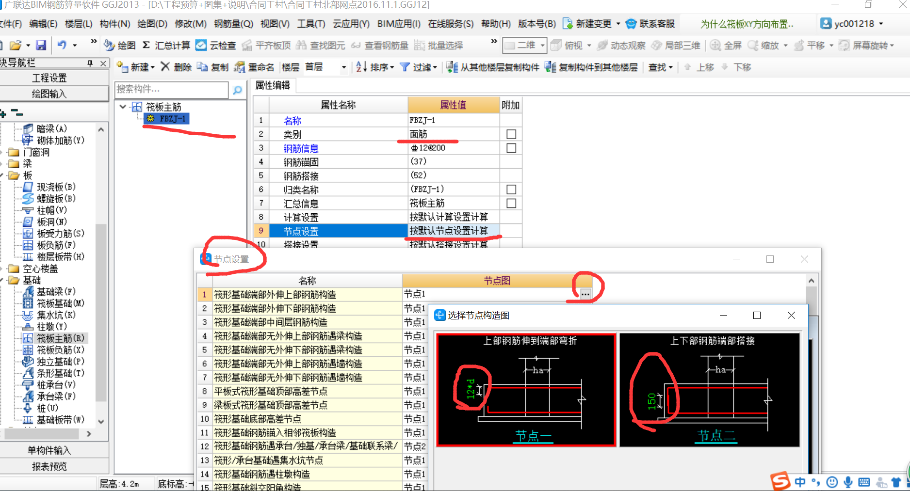This screenshot has width=910, height=491.
Task: Click 复制构件到其他楼层
Action: pyautogui.click(x=591, y=67)
